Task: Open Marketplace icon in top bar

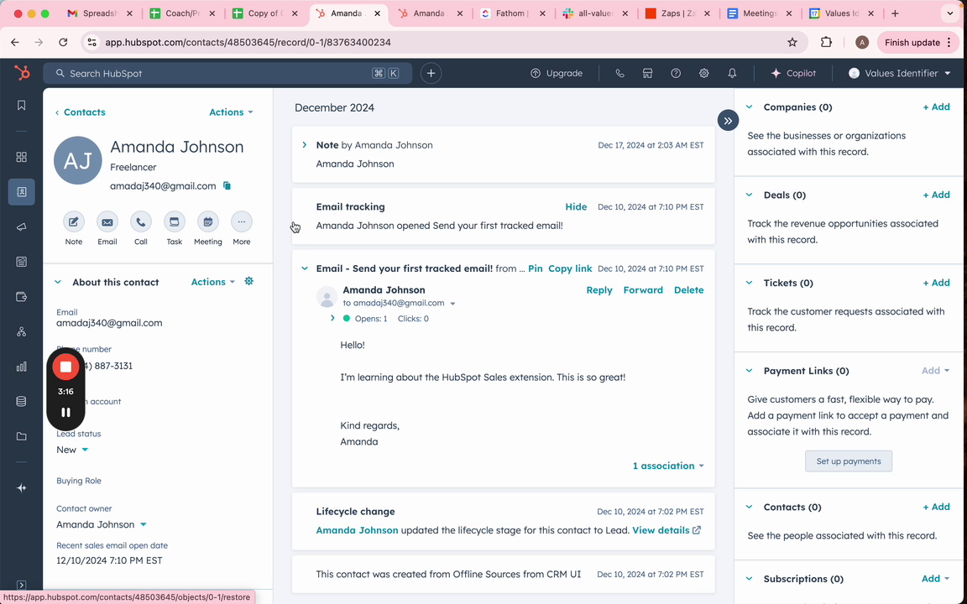Action: click(647, 73)
